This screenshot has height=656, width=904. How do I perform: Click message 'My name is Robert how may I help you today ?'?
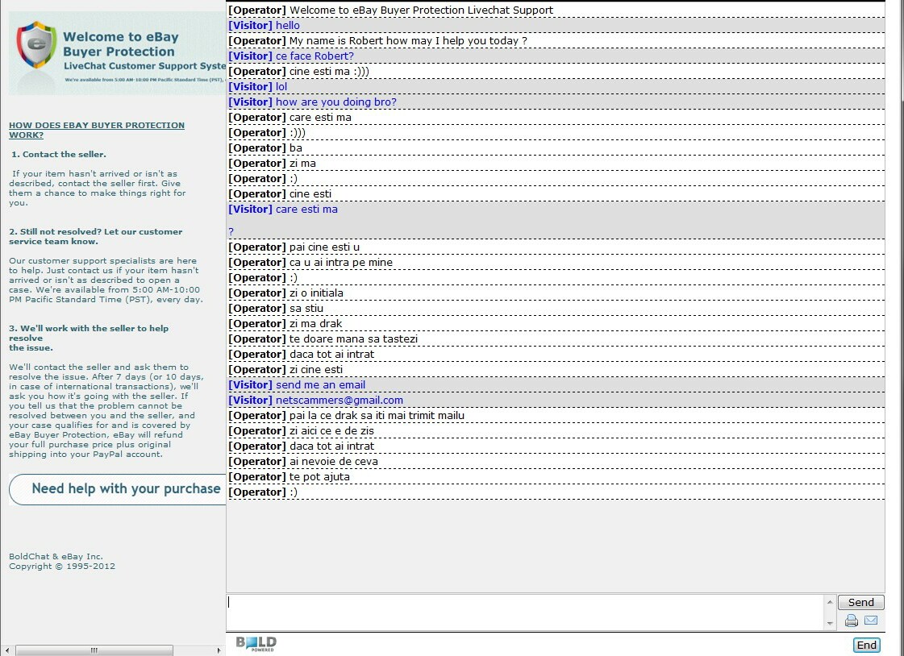408,41
